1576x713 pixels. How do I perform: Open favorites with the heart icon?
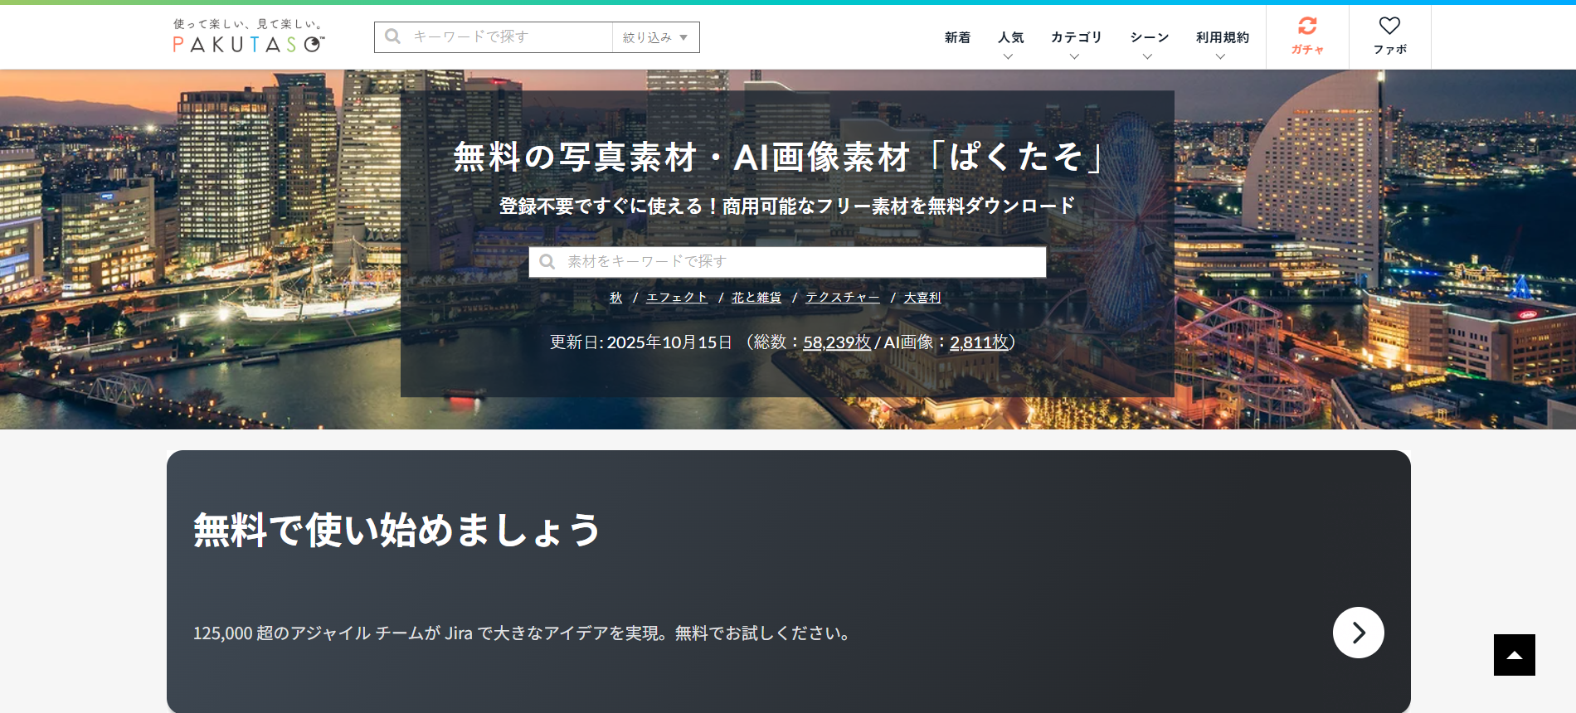1389,27
